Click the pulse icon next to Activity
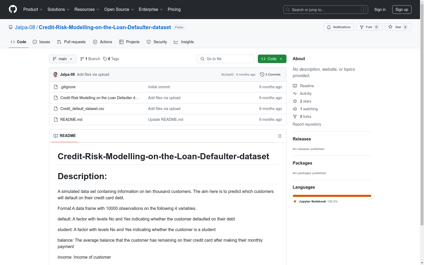The width and height of the screenshot is (424, 265). click(x=295, y=94)
